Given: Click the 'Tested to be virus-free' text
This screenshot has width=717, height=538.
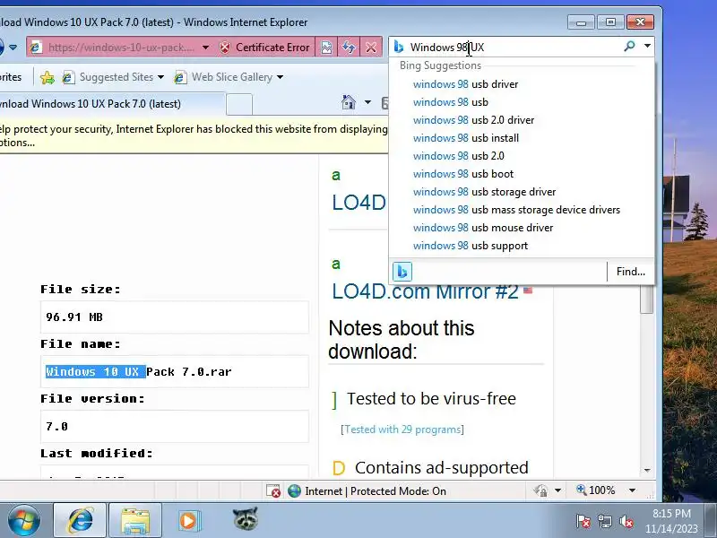Looking at the screenshot, I should 431,398.
